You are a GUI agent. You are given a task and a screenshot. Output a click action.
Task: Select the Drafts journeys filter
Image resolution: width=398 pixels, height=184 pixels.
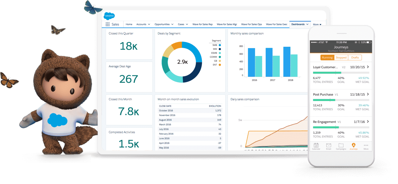coord(355,57)
